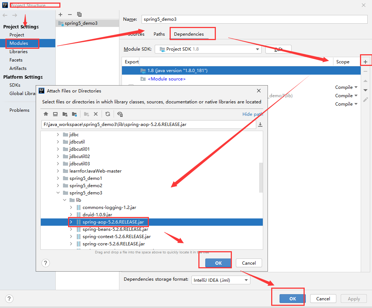Click the back navigation arrow
The width and height of the screenshot is (372, 308).
tap(5, 15)
